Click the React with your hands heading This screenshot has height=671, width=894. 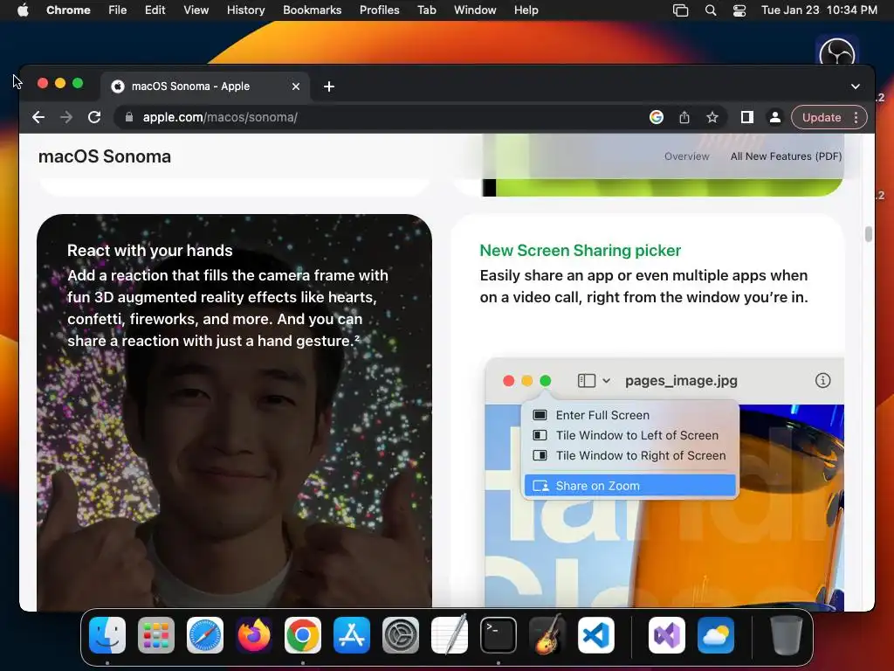150,251
